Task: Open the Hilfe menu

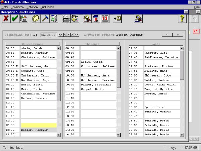Action: click(197, 7)
